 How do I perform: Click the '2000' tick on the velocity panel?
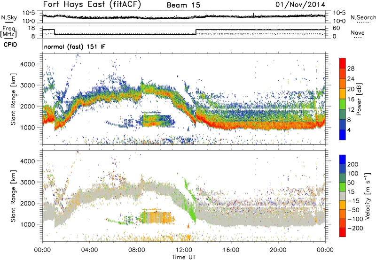coord(27,203)
